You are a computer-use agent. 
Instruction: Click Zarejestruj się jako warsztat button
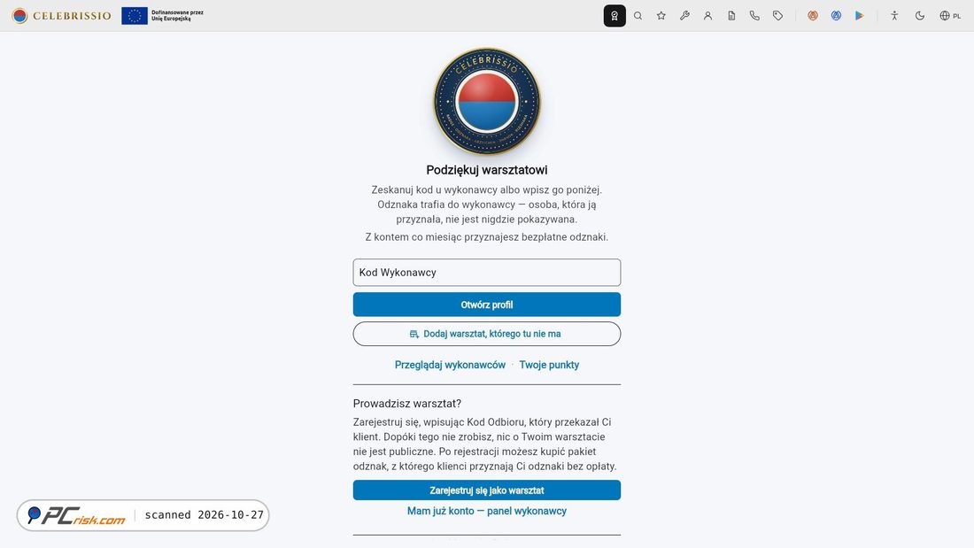tap(487, 490)
